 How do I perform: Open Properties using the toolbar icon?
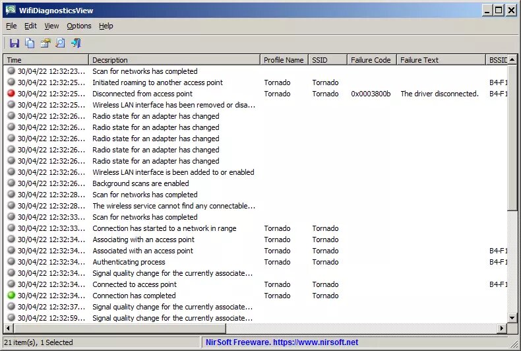coord(46,44)
